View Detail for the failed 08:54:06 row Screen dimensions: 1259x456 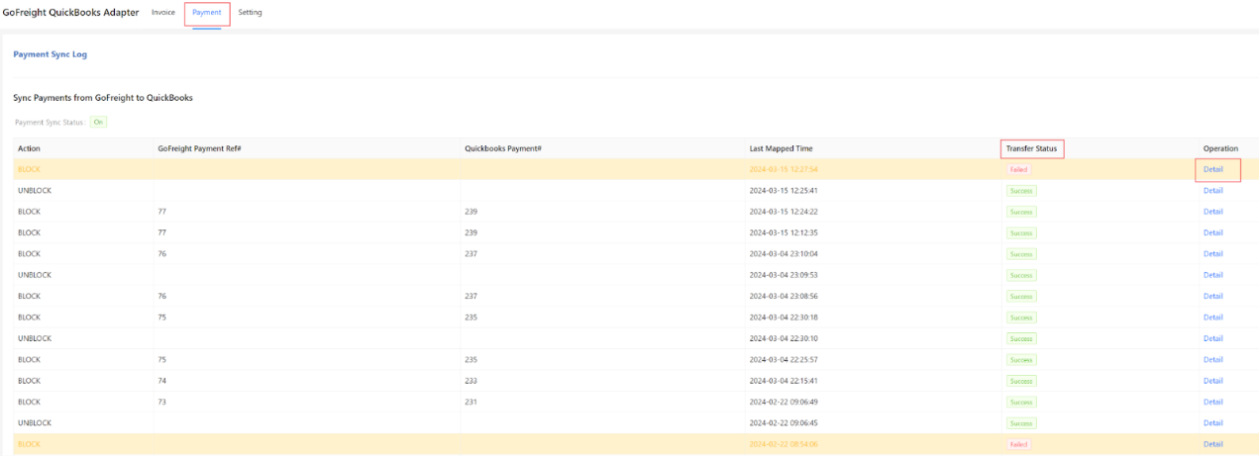pyautogui.click(x=1212, y=444)
